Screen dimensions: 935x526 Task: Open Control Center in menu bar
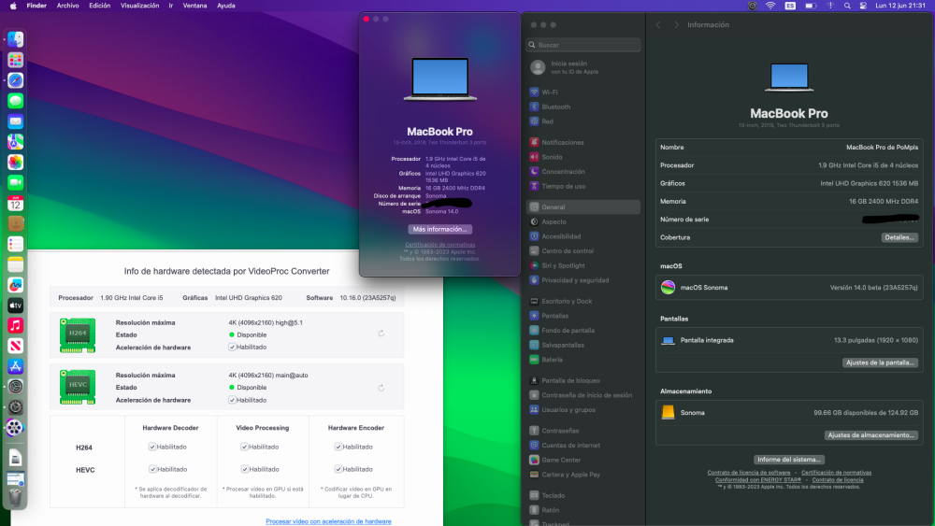tap(863, 6)
